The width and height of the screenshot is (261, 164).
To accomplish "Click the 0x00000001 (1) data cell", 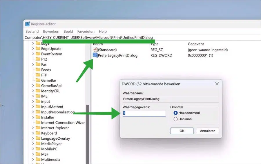I will [200, 55].
